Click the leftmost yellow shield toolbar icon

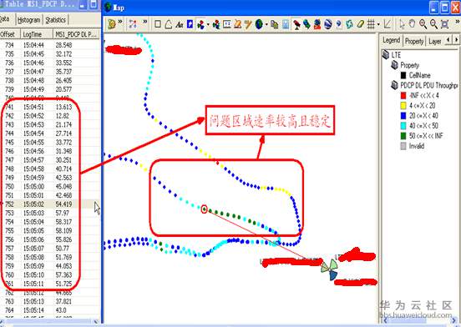point(111,24)
